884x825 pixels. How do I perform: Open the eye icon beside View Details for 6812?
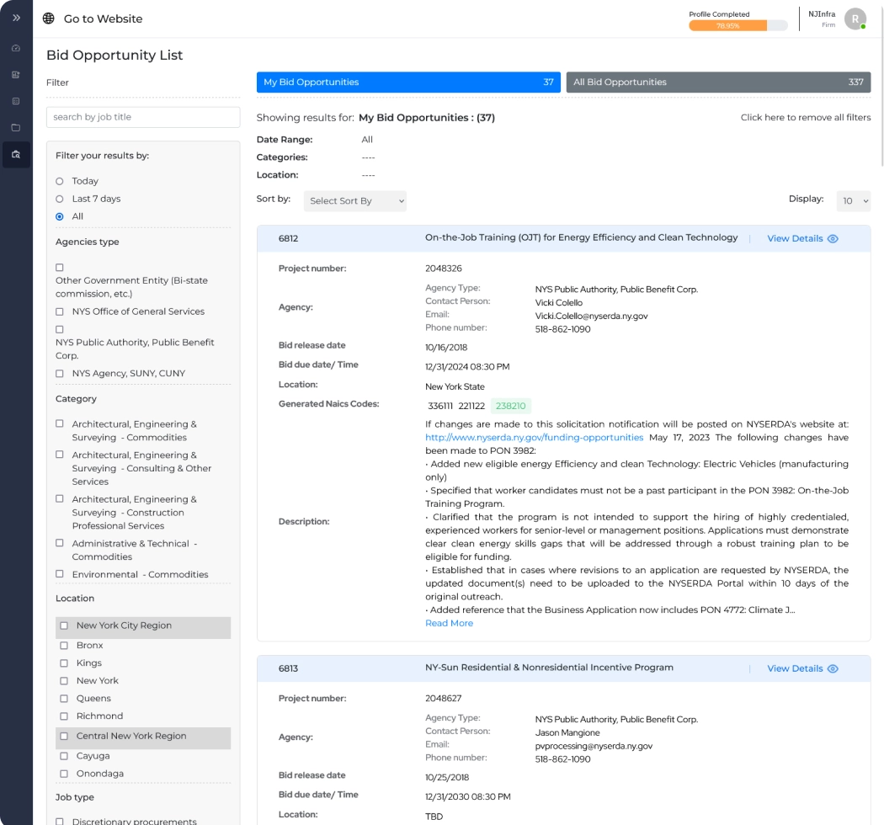(833, 238)
